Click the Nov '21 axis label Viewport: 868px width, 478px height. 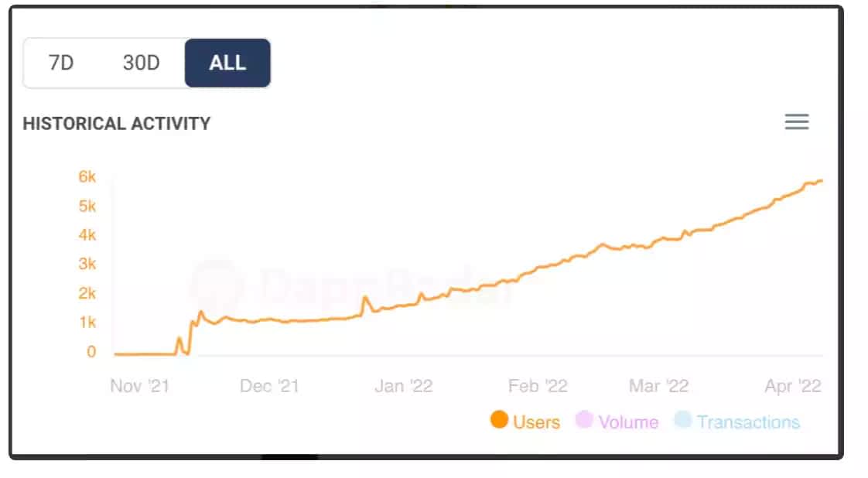[140, 386]
